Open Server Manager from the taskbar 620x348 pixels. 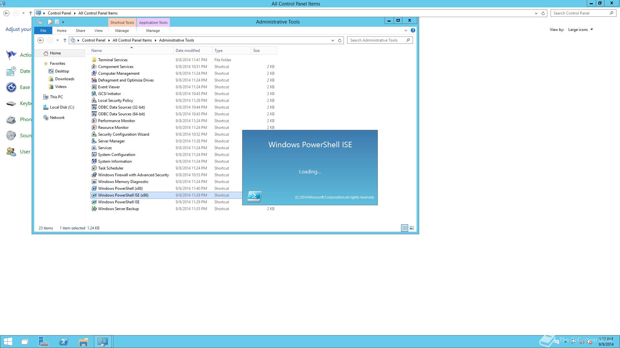[x=44, y=342]
